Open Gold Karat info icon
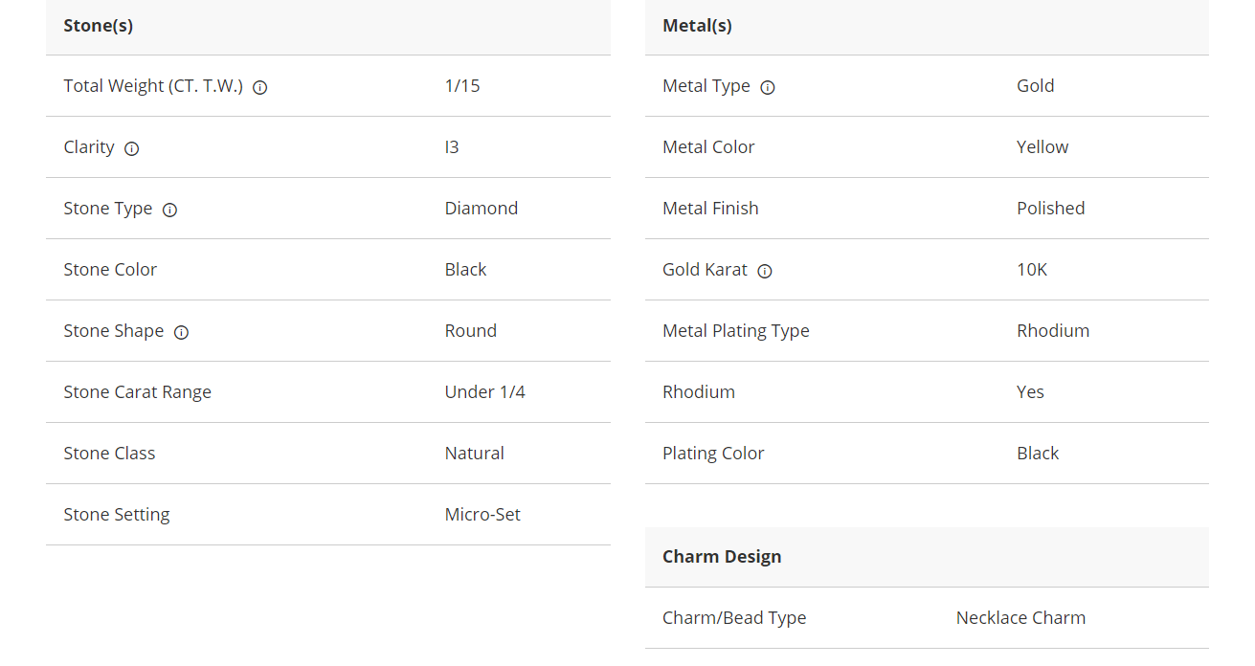Screen dimensions: 1255x666 (x=765, y=271)
